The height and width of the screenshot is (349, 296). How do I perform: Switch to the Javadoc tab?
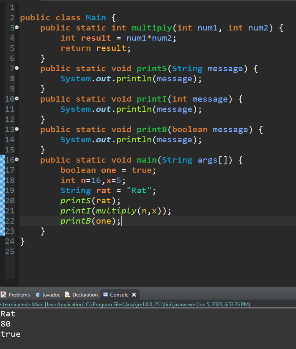pyautogui.click(x=51, y=295)
